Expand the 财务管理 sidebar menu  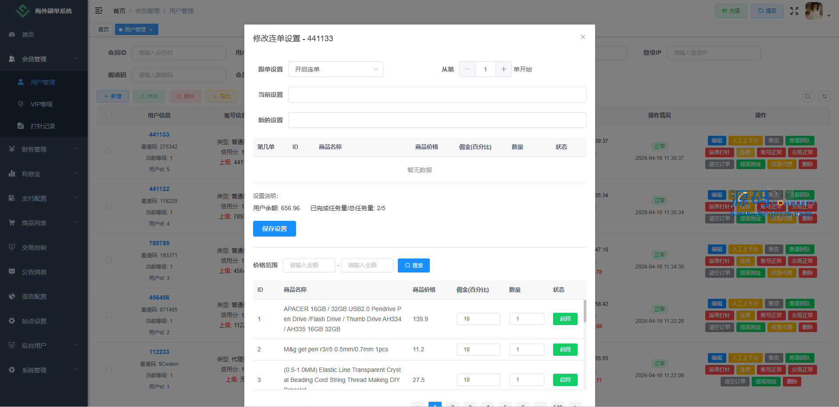[x=44, y=149]
